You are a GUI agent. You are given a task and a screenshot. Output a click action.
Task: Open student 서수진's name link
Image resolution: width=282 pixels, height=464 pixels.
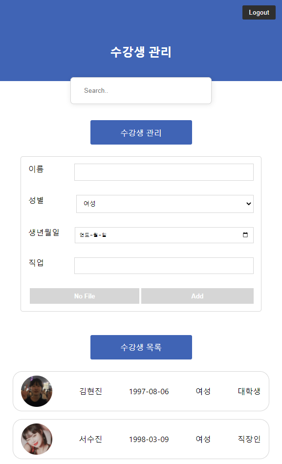pos(90,439)
